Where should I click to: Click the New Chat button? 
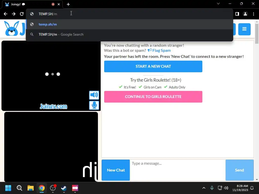pos(116,170)
